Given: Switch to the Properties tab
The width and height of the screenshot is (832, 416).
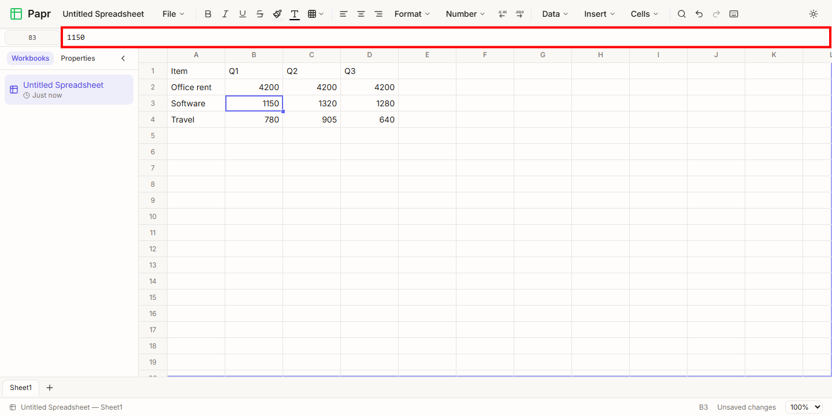Looking at the screenshot, I should 78,58.
